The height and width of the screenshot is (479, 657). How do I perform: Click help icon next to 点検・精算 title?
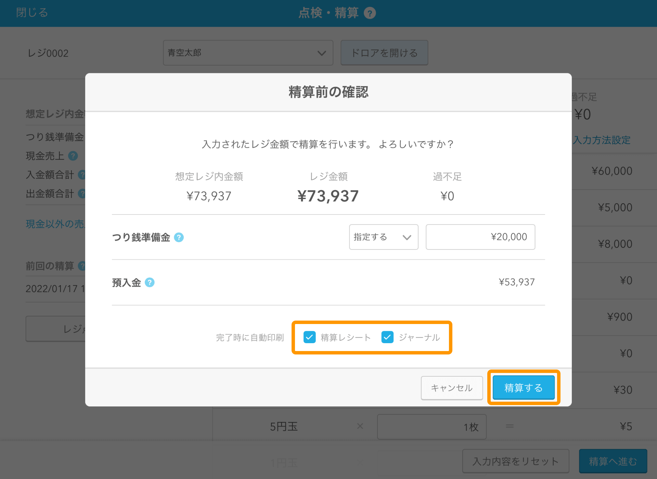pyautogui.click(x=370, y=13)
